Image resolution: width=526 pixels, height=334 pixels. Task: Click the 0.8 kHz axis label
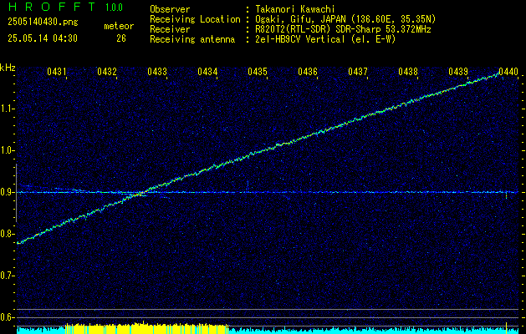[x=6, y=234]
